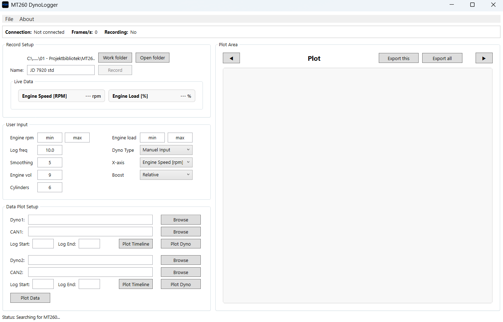Click Plot Timeline under CAN1
503x322 pixels.
click(136, 244)
